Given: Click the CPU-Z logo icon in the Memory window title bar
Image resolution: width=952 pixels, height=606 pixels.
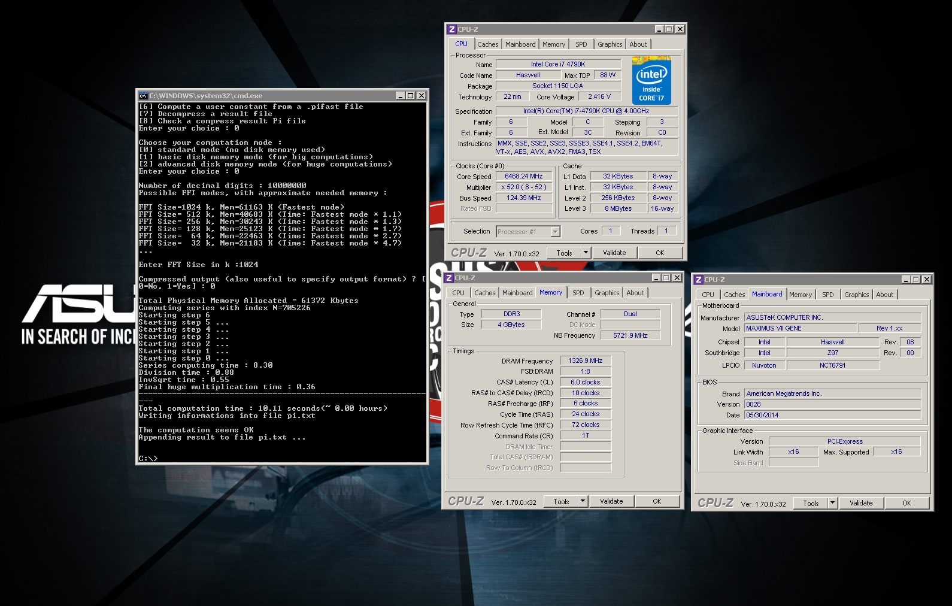Looking at the screenshot, I should 449,278.
